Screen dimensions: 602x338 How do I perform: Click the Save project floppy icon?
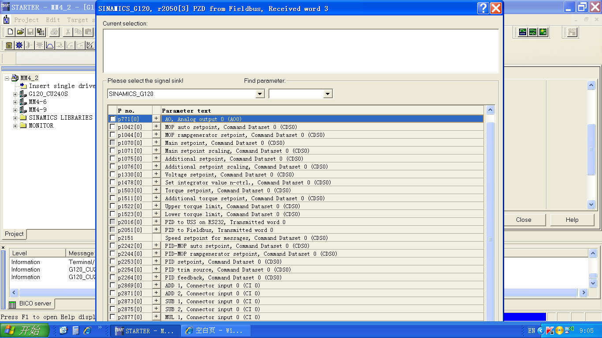(30, 32)
